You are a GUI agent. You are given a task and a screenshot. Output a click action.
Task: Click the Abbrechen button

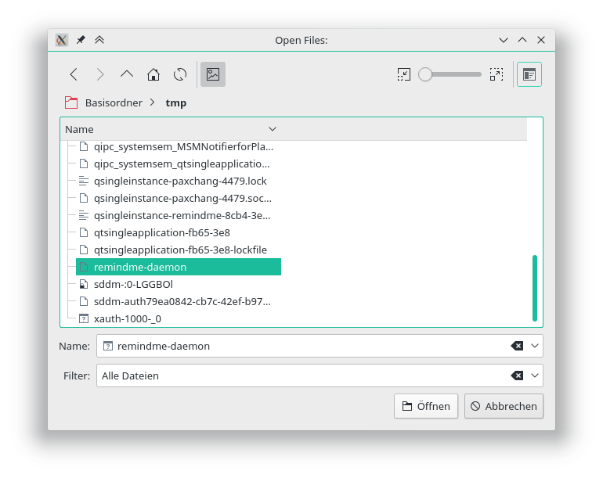(x=504, y=406)
